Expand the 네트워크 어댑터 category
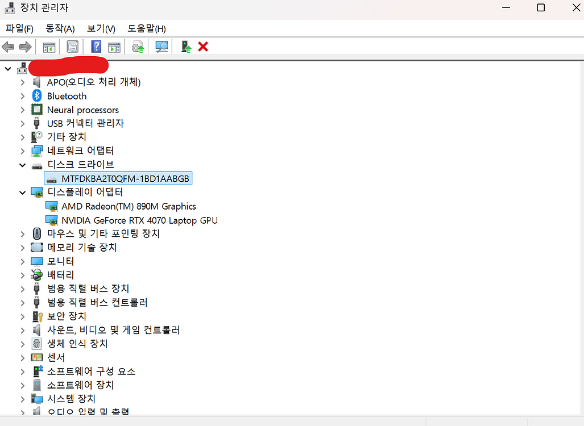 point(23,151)
